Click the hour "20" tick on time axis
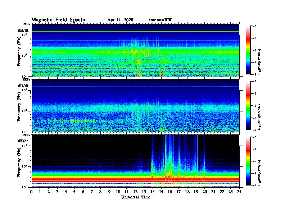Screen dimensions: 285x220 pos(205,192)
